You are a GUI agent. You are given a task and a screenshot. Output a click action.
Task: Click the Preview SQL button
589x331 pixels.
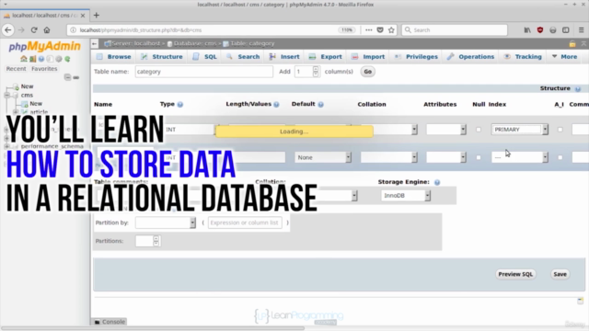click(x=515, y=274)
